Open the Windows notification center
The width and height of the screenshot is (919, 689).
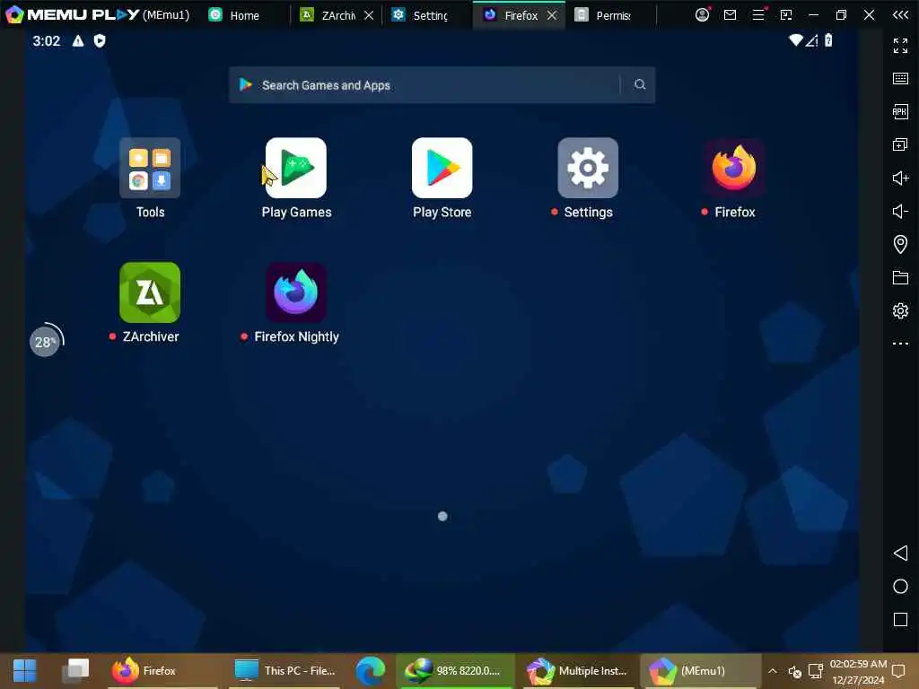coord(899,671)
